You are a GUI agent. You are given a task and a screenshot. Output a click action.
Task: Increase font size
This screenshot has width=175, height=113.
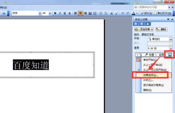(x=112, y=13)
